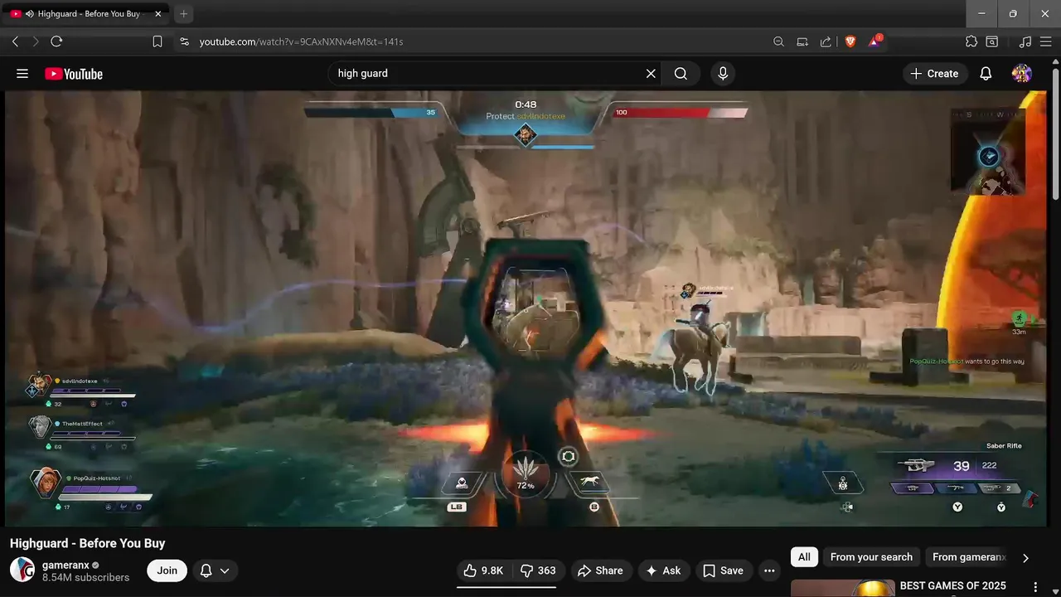Focus the browser address bar URL

point(301,41)
